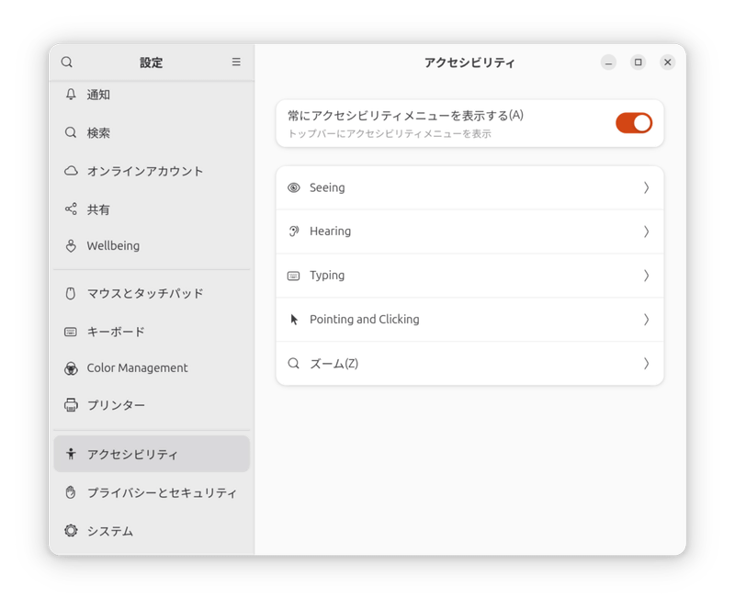This screenshot has width=735, height=609.
Task: Click the 通知 bell icon in sidebar
Action: (70, 95)
